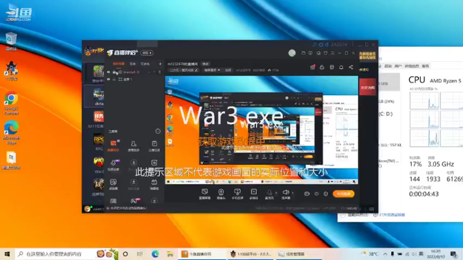The width and height of the screenshot is (463, 260).
Task: Select the 全屏1 source row
Action: tap(134, 79)
